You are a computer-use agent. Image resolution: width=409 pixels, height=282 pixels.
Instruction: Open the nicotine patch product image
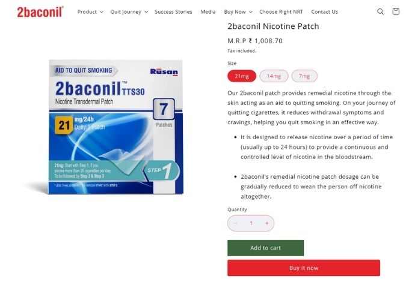(116, 127)
